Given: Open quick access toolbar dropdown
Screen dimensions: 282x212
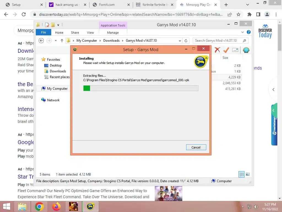Looking at the screenshot, I should (x=58, y=25).
